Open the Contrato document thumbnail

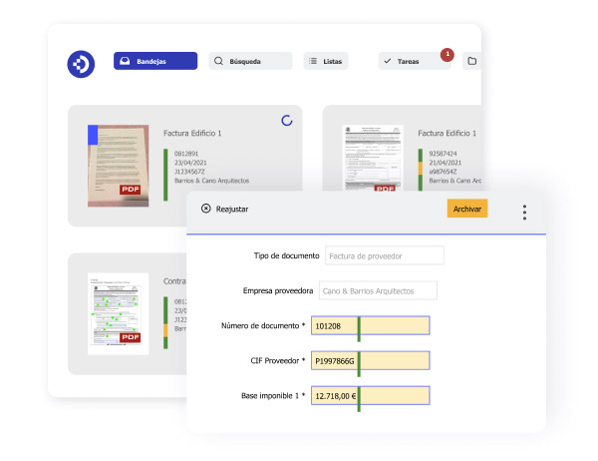point(118,313)
